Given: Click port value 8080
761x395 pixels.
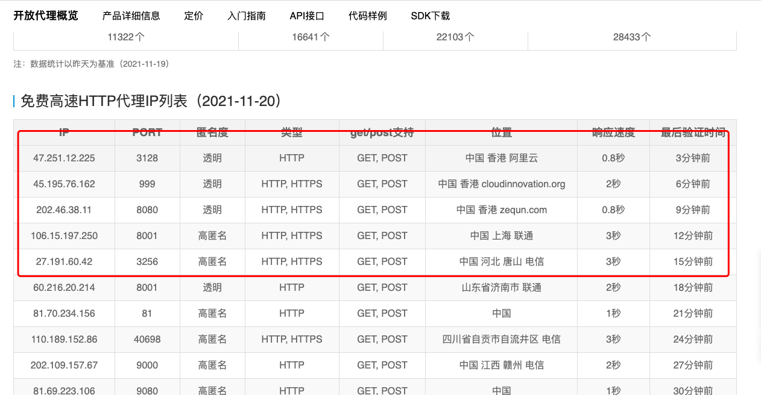Looking at the screenshot, I should [147, 210].
